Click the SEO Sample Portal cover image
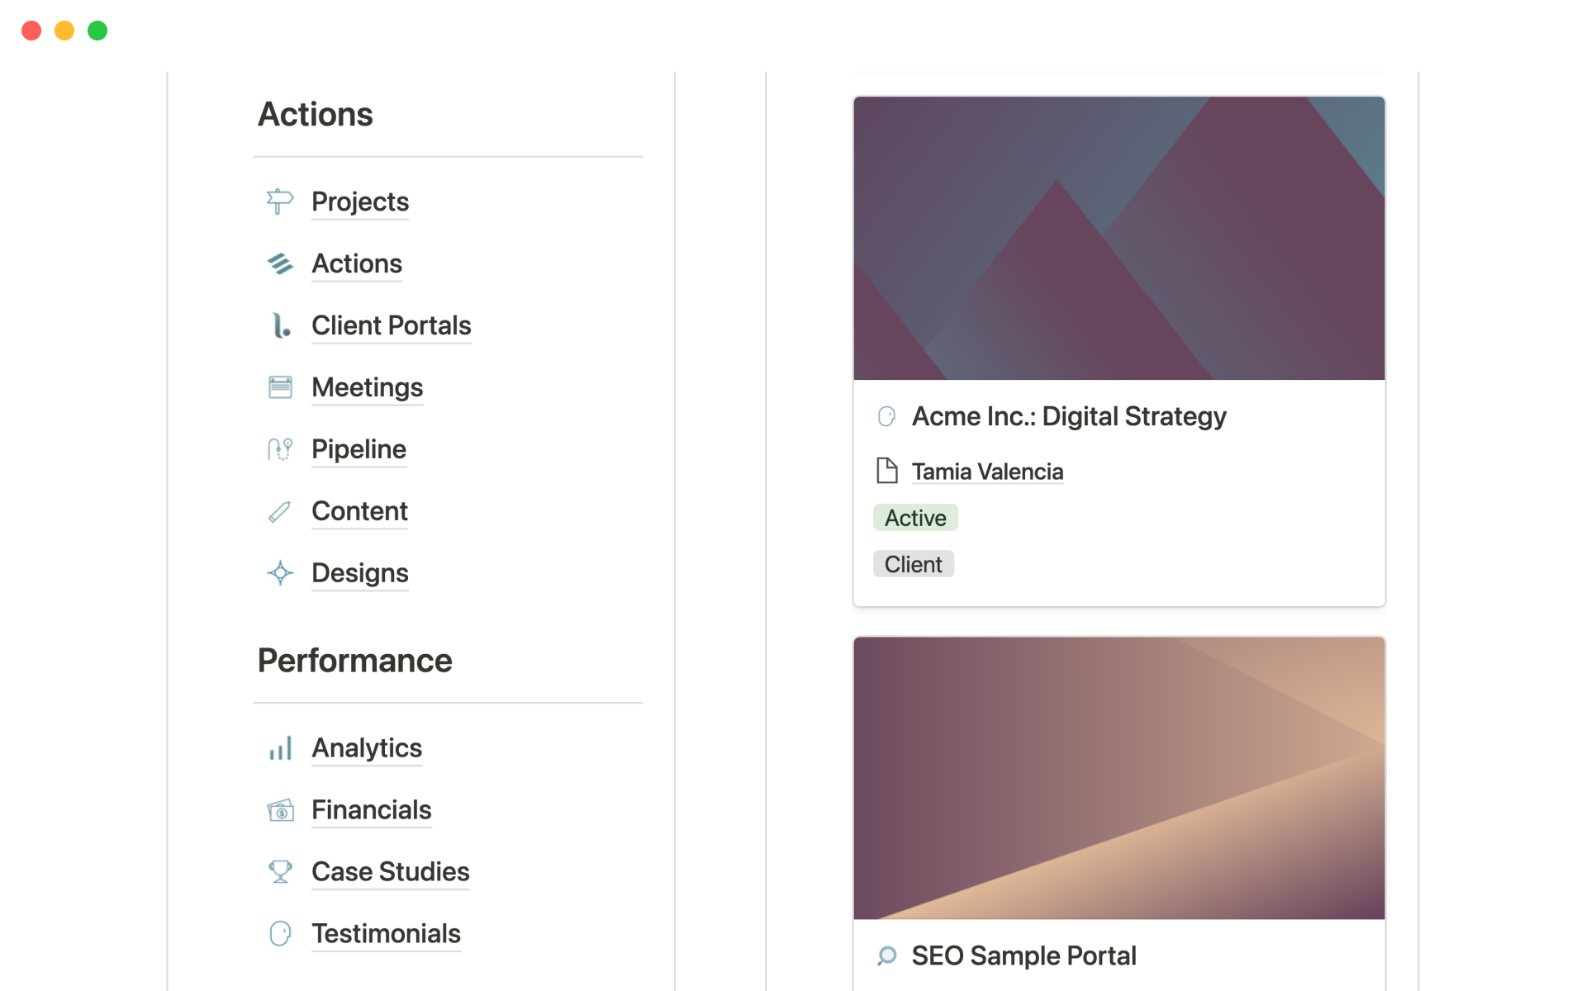The height and width of the screenshot is (991, 1586). pos(1118,778)
